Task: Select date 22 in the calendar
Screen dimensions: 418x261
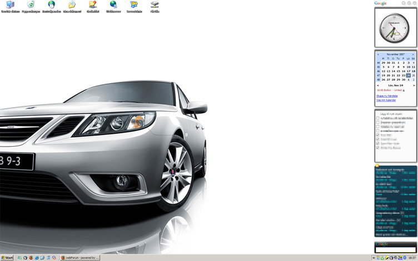Action: coord(399,76)
